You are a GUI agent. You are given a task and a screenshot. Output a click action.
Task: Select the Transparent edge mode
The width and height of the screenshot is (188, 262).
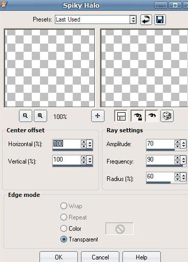[79, 239]
